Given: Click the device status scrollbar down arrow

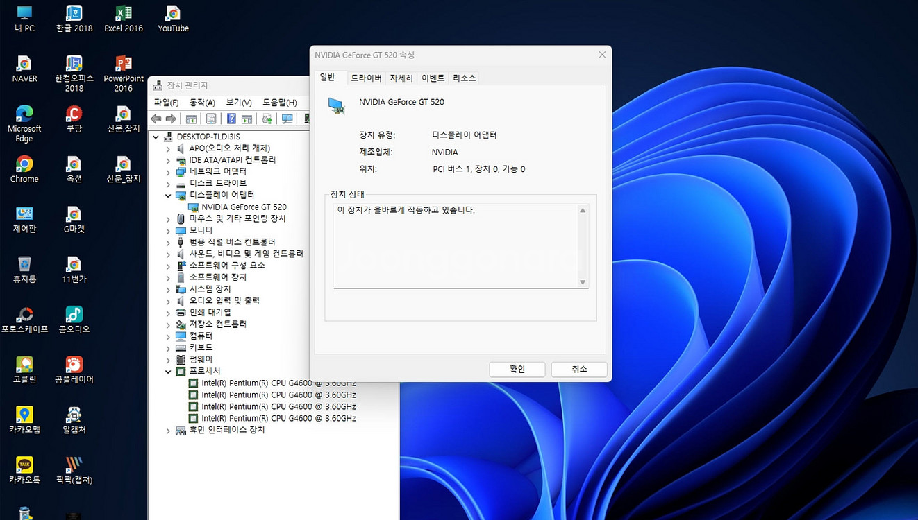Looking at the screenshot, I should [x=583, y=282].
